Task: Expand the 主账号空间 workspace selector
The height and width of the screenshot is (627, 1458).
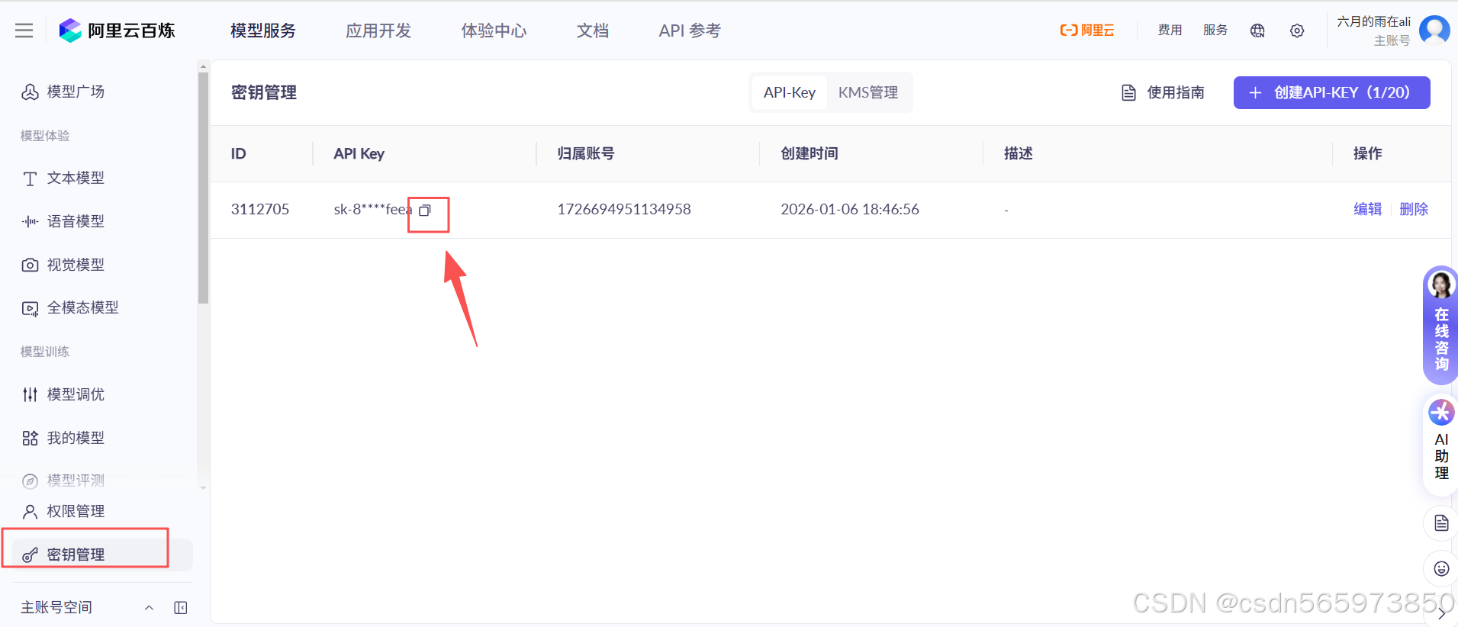Action: pos(87,607)
